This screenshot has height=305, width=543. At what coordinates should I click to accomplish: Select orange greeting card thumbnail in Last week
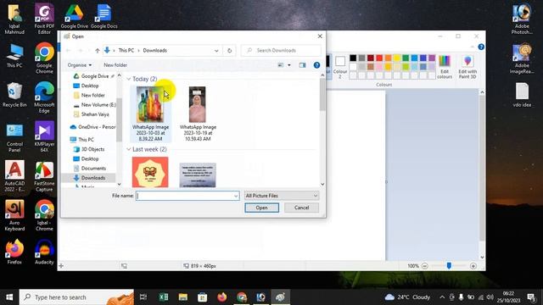tap(150, 172)
